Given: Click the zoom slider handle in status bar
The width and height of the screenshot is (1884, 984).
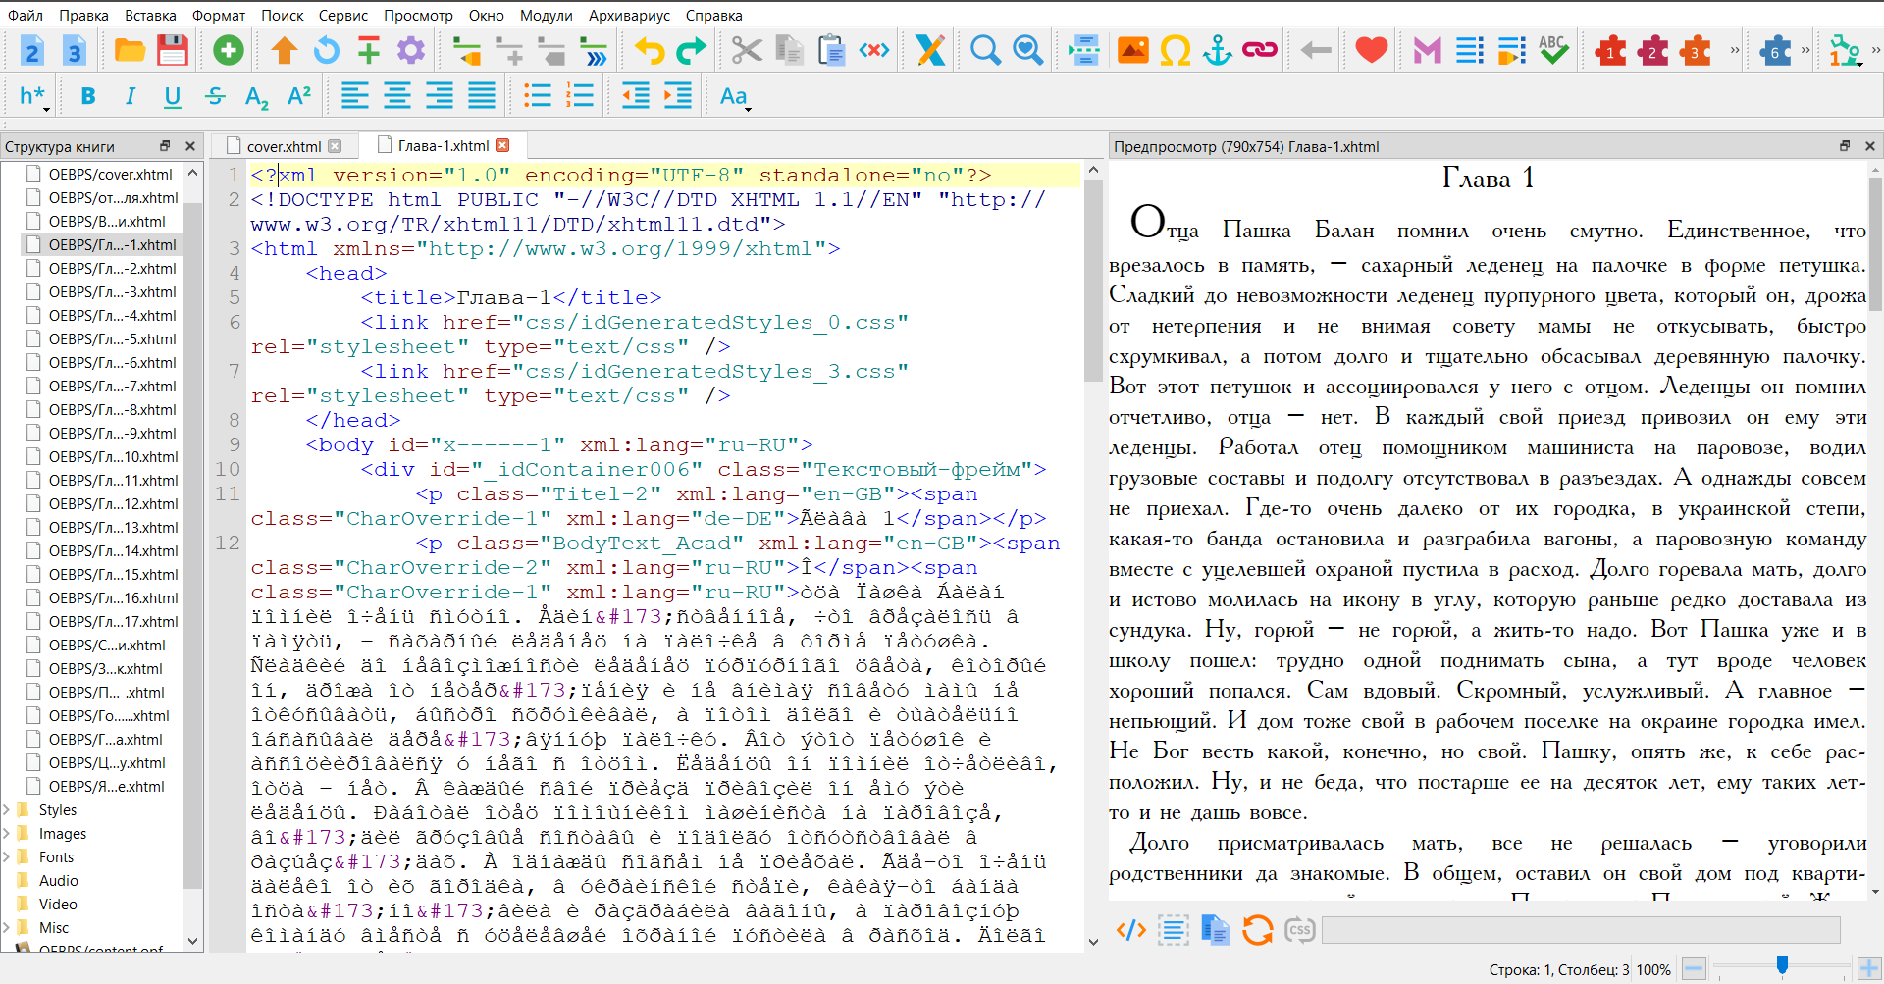Looking at the screenshot, I should [1782, 966].
